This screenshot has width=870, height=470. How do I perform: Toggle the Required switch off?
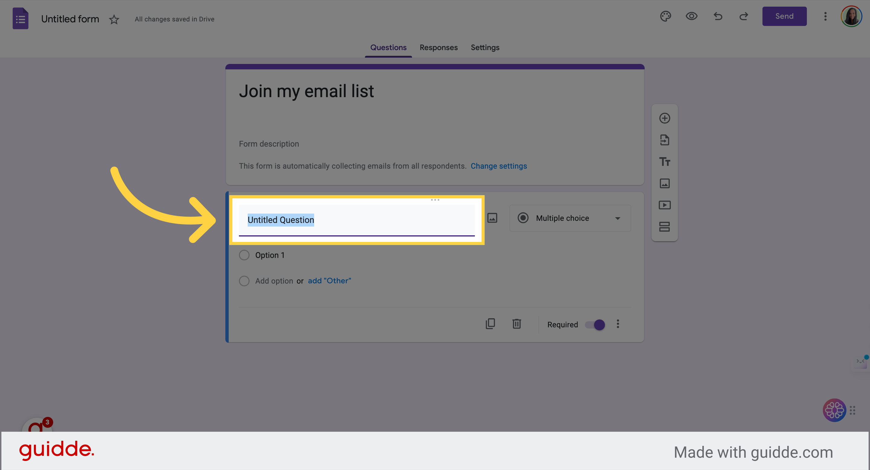tap(595, 325)
